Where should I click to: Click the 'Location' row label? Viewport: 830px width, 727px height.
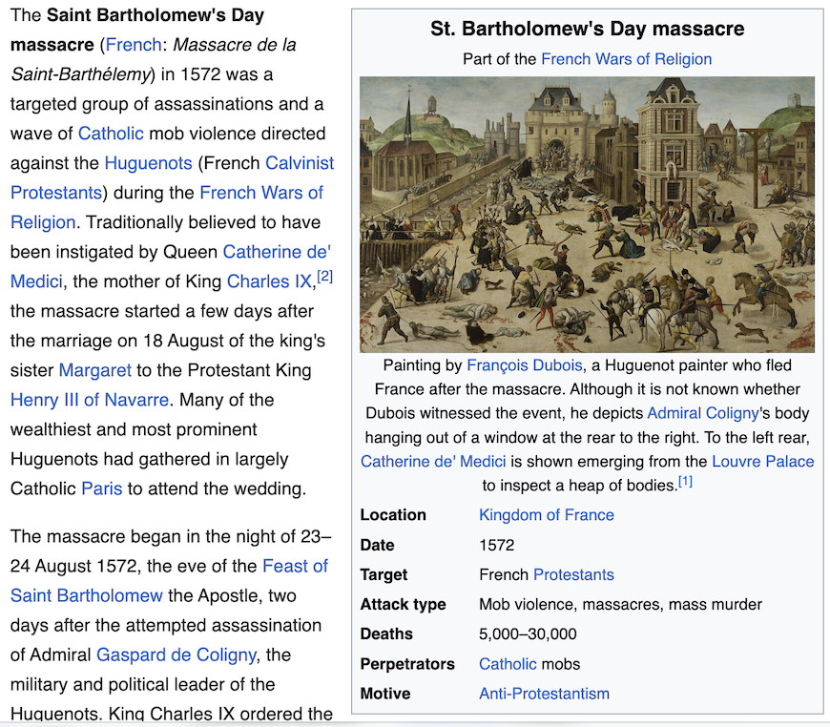coord(393,514)
